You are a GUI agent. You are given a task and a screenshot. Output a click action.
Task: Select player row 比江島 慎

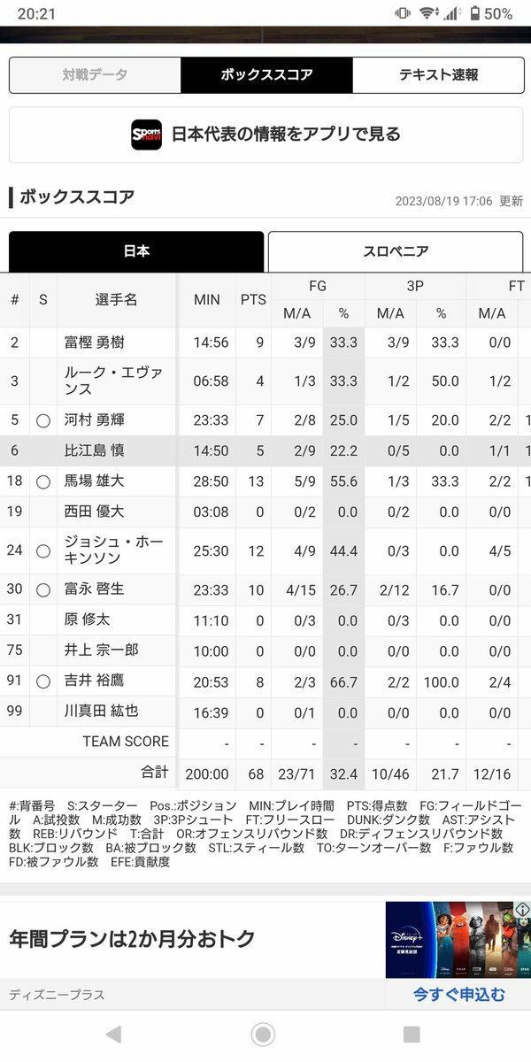pos(265,451)
